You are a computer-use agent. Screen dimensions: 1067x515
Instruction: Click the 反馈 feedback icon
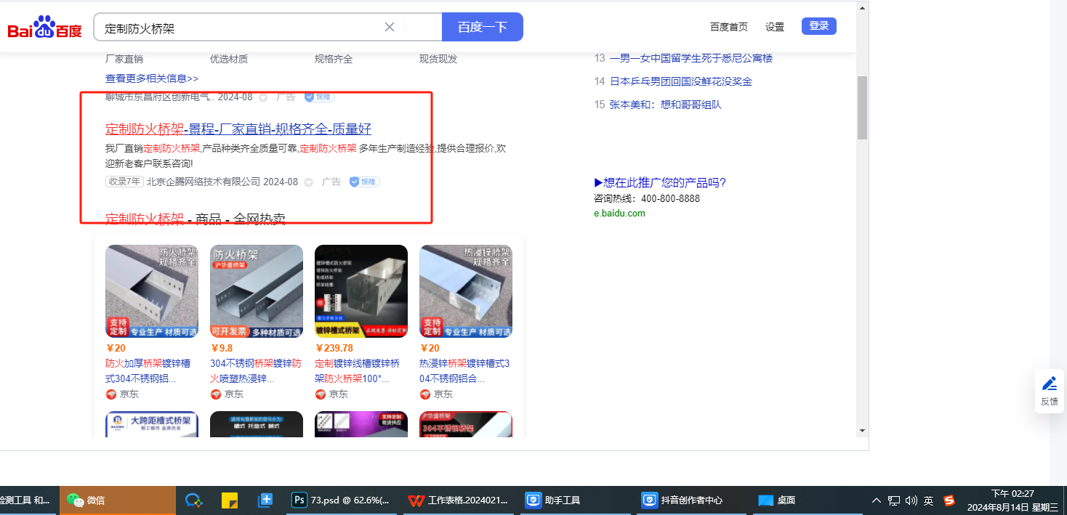[x=1050, y=391]
